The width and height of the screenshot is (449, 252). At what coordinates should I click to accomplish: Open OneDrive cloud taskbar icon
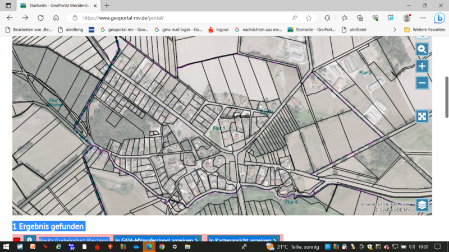click(136, 247)
